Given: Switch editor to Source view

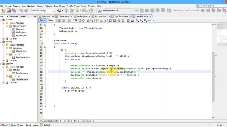Looking at the screenshot, I should tap(43, 20).
